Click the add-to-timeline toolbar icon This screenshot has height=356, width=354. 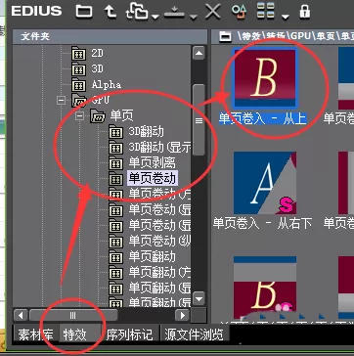(175, 13)
